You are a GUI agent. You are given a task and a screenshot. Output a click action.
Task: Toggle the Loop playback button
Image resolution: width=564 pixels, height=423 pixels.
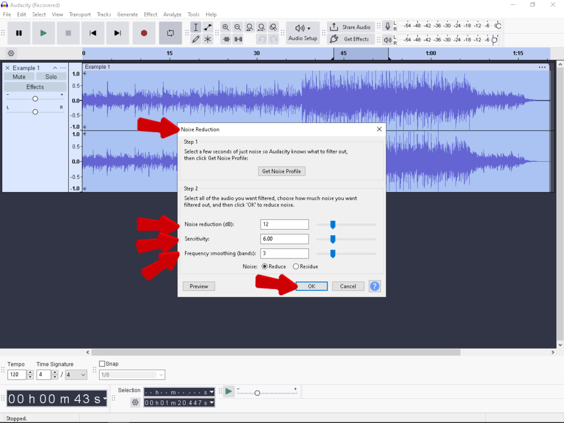point(170,33)
